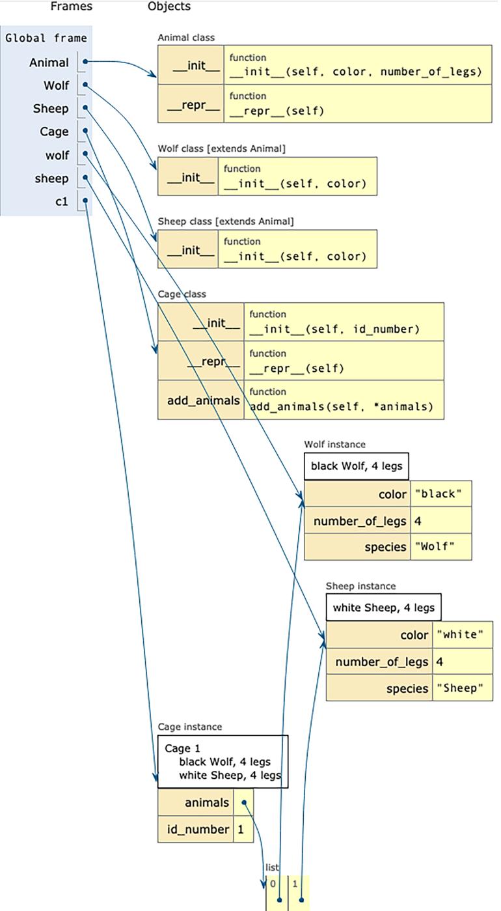The height and width of the screenshot is (911, 501).
Task: Click the 'black Wolf, 4 legs' instance repr box
Action: coord(356,466)
